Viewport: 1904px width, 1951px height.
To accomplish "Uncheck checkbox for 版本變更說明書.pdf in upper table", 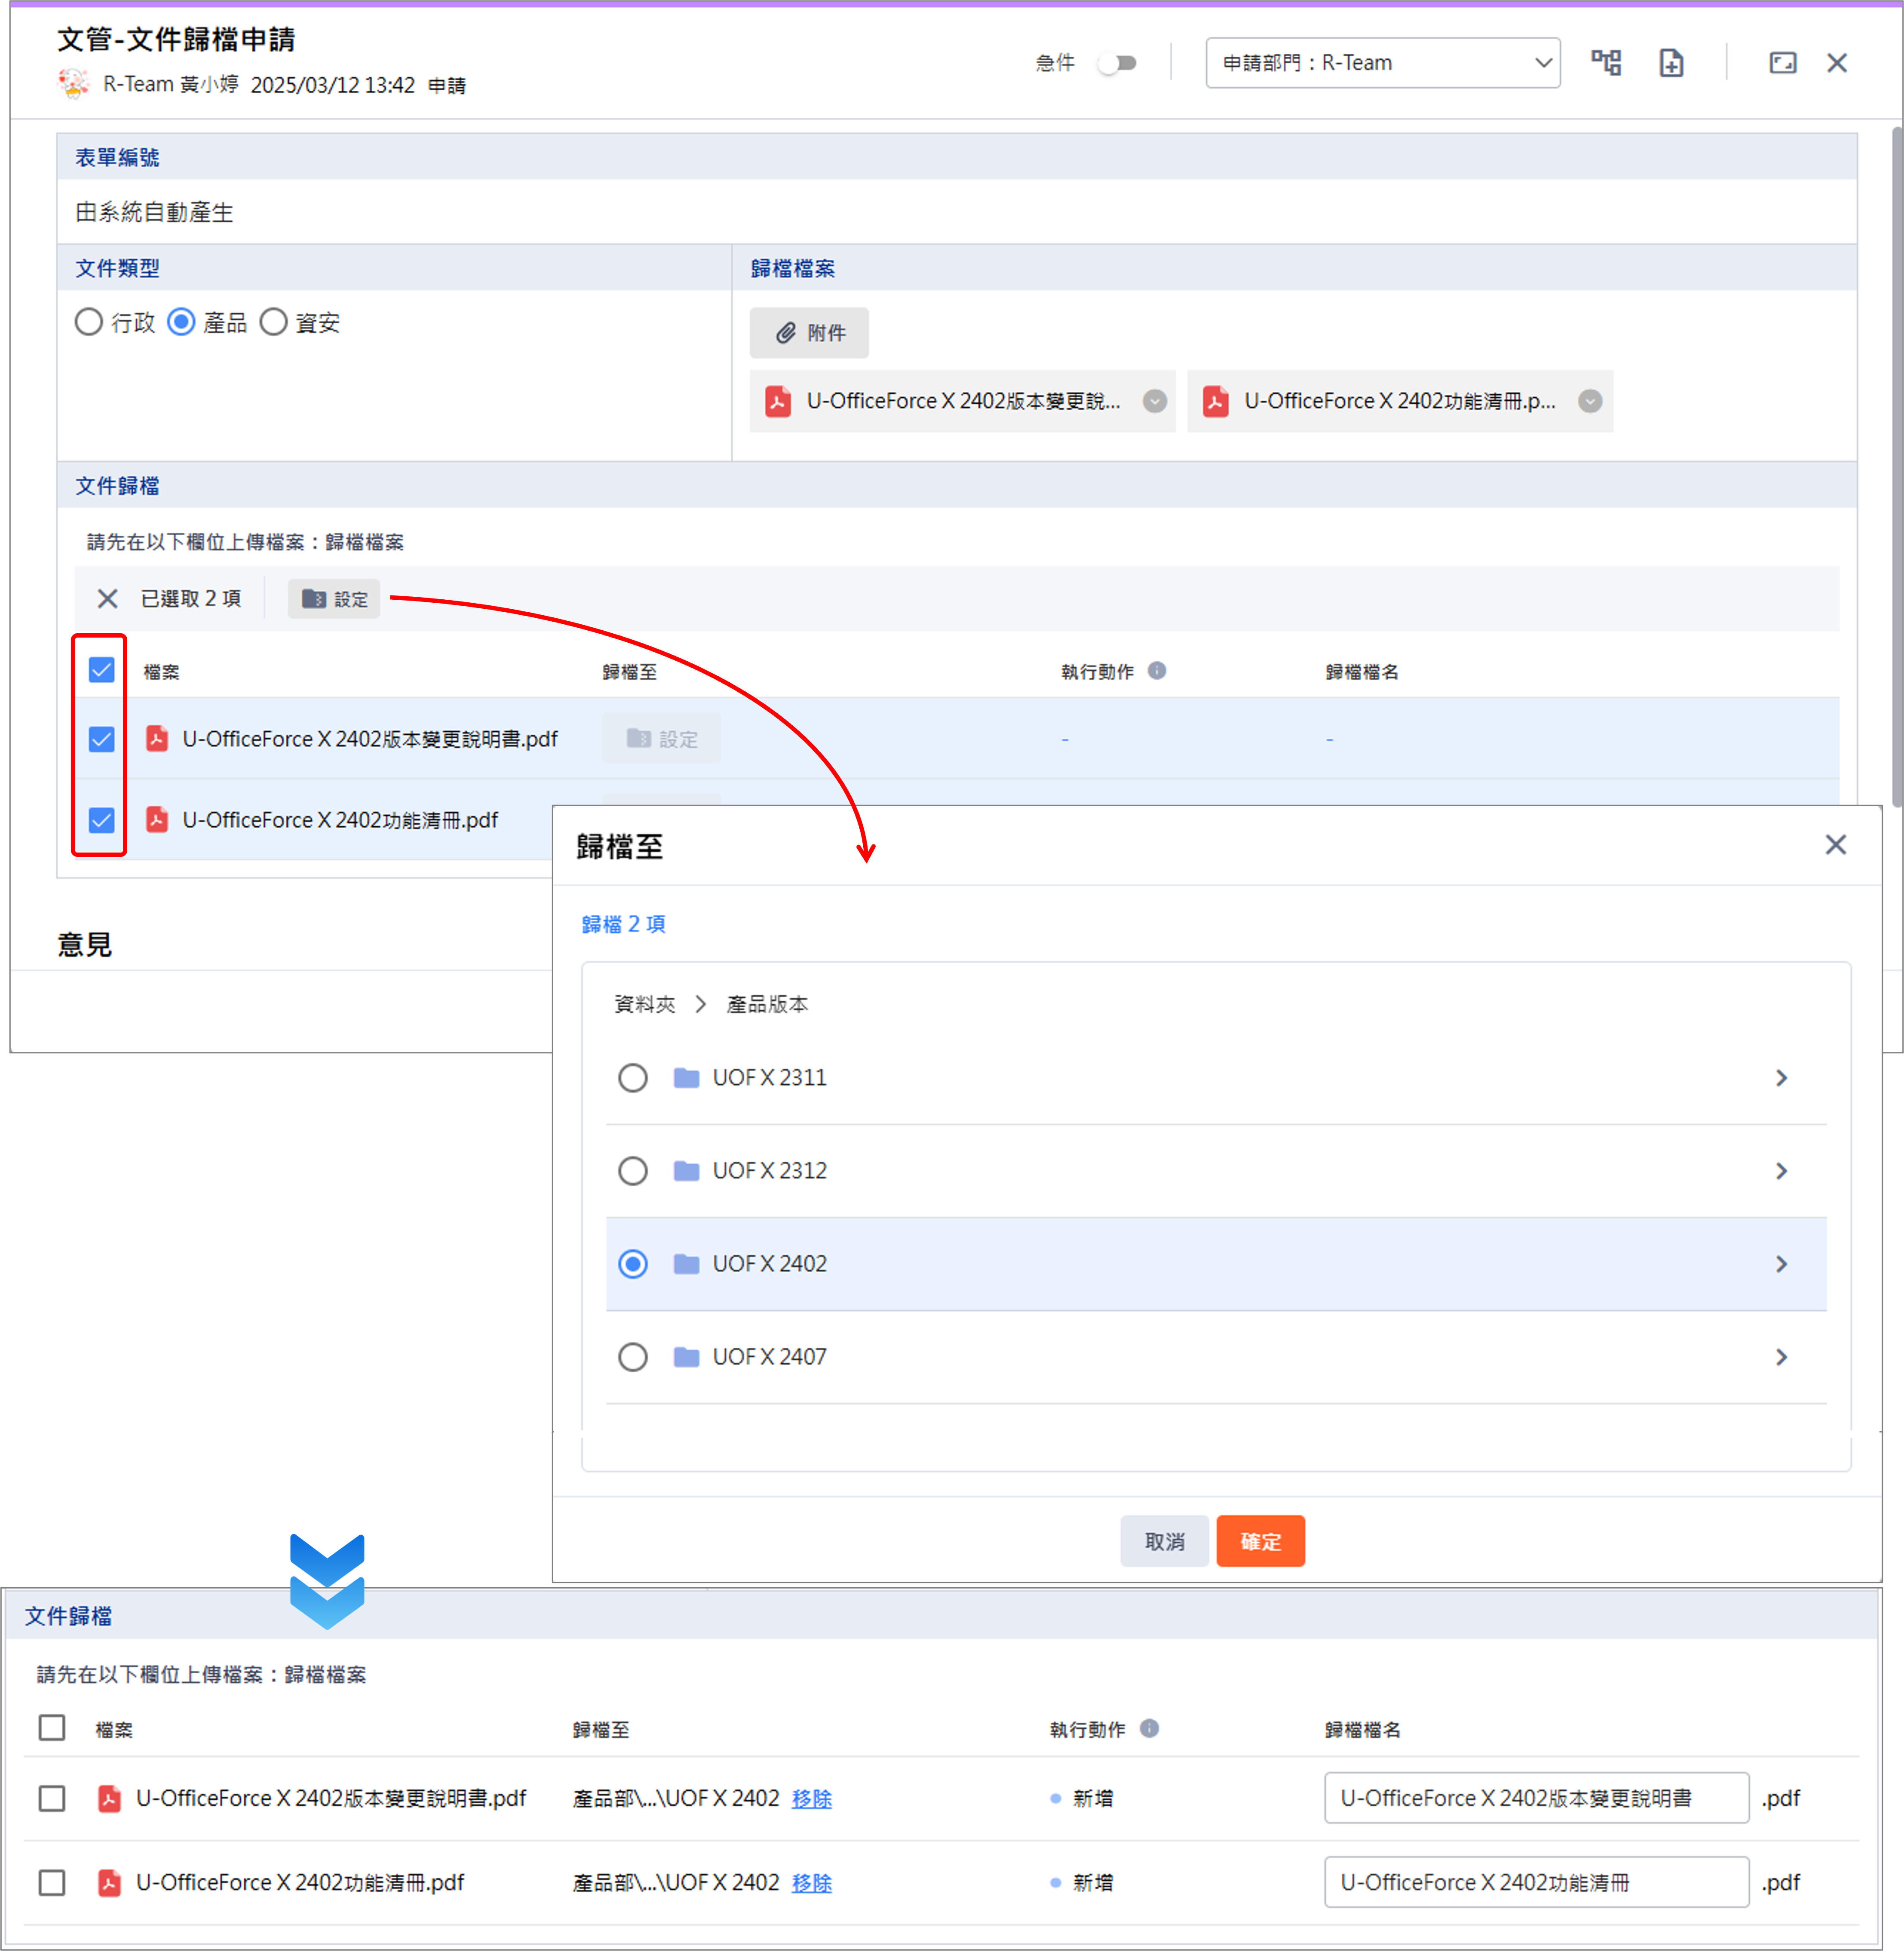I will [101, 738].
